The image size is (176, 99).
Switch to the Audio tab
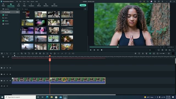18,5
